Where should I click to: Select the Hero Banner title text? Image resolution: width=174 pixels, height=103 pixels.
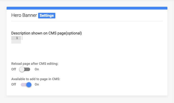tap(24, 15)
